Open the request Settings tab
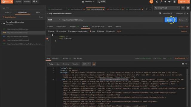This screenshot has width=191, height=107. pyautogui.click(x=118, y=26)
